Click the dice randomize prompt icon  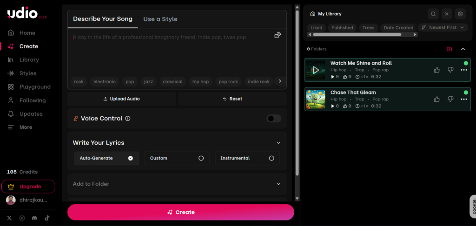click(278, 35)
